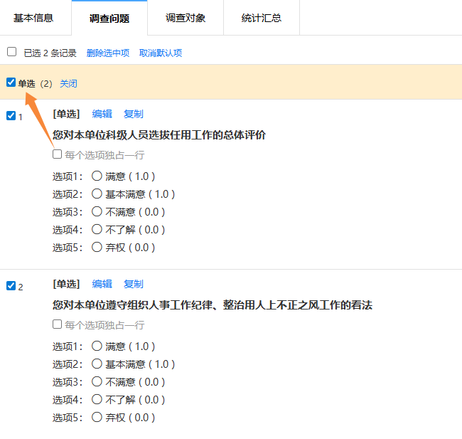Screen dimensions: 462x439
Task: Select 满意 radio in question 1
Action: coord(97,176)
